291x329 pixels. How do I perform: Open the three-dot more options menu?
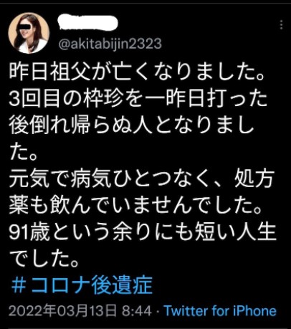tap(281, 24)
